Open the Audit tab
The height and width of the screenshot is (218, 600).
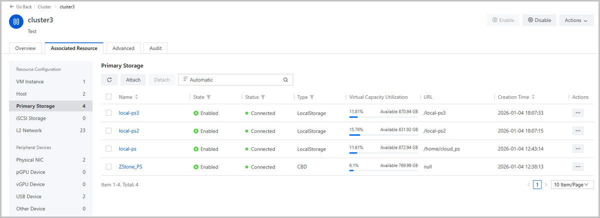(155, 48)
